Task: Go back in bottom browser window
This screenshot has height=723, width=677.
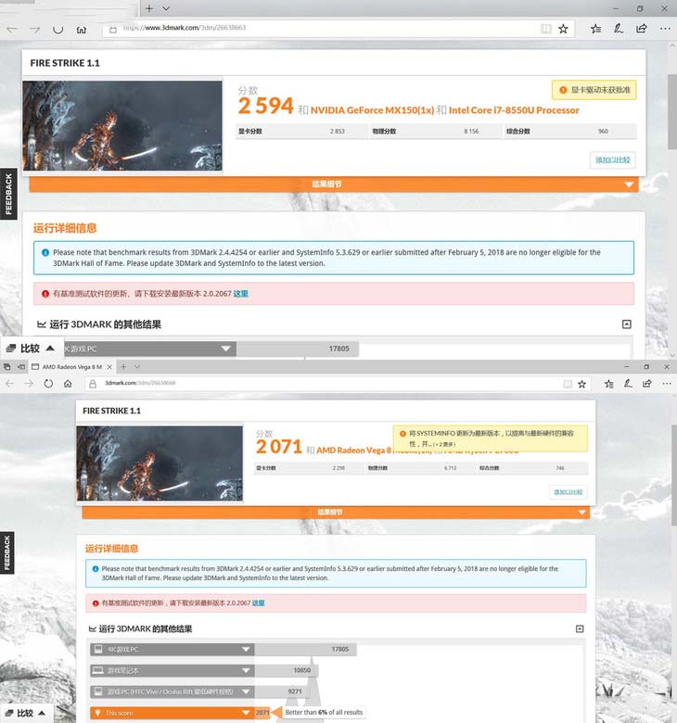Action: point(9,384)
